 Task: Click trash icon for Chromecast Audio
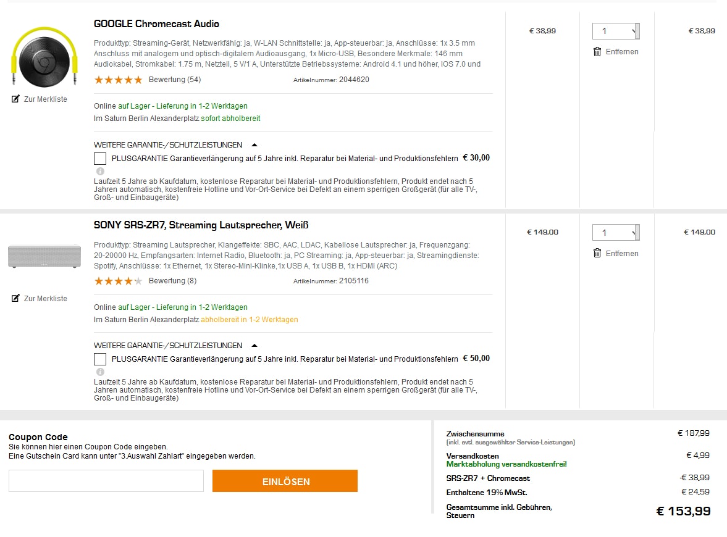(597, 52)
